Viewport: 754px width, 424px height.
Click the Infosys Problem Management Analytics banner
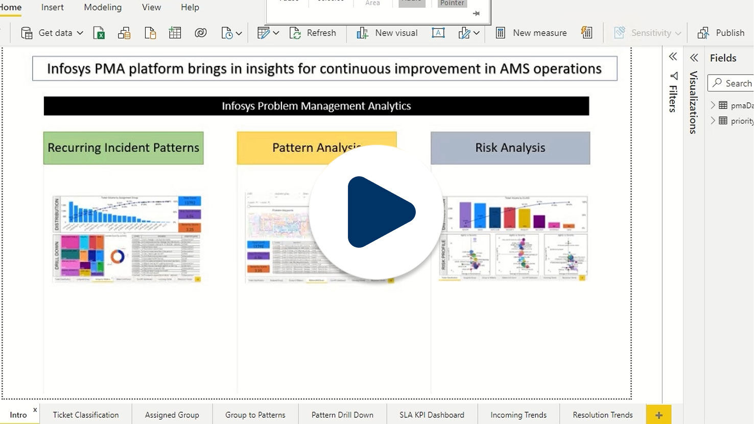pyautogui.click(x=316, y=106)
